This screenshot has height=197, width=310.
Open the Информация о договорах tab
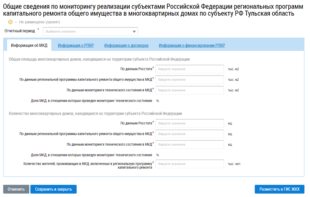point(126,45)
